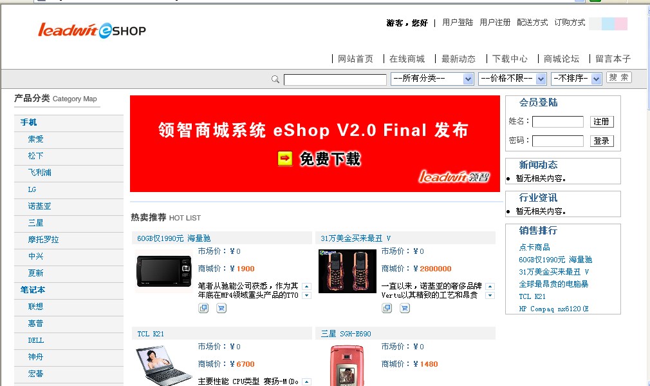Open 诺基亚 category in sidebar

click(40, 206)
